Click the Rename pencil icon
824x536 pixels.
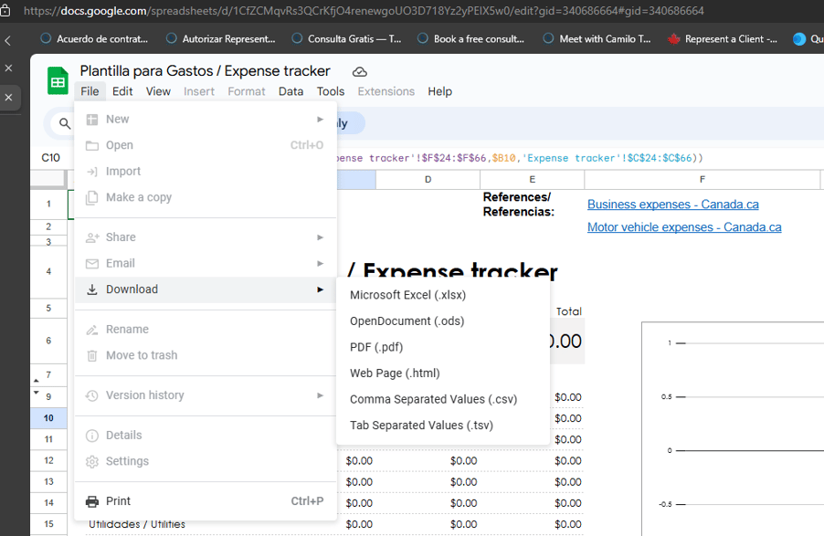[92, 330]
